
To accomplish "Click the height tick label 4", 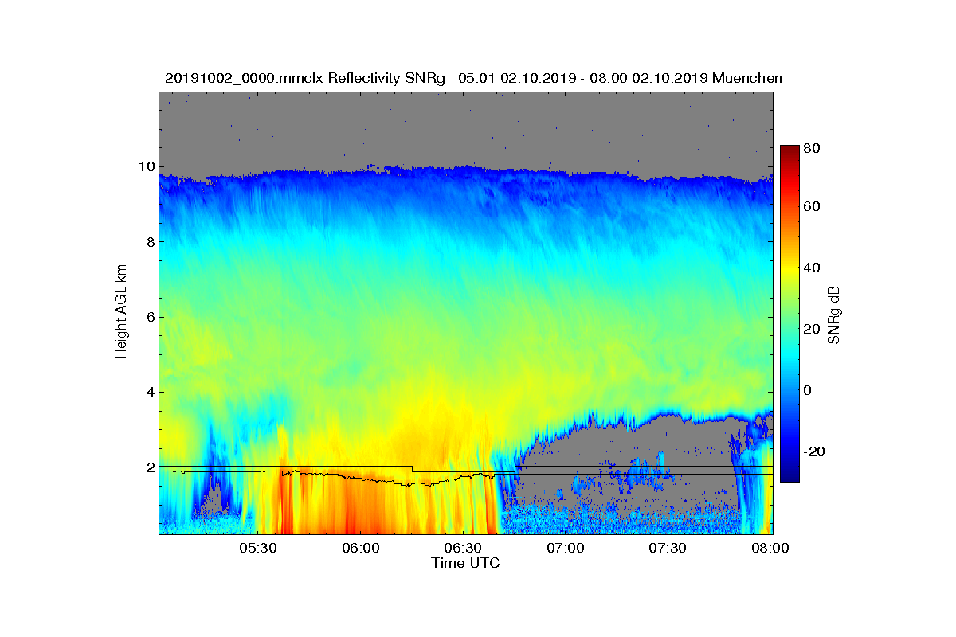I will tap(149, 392).
